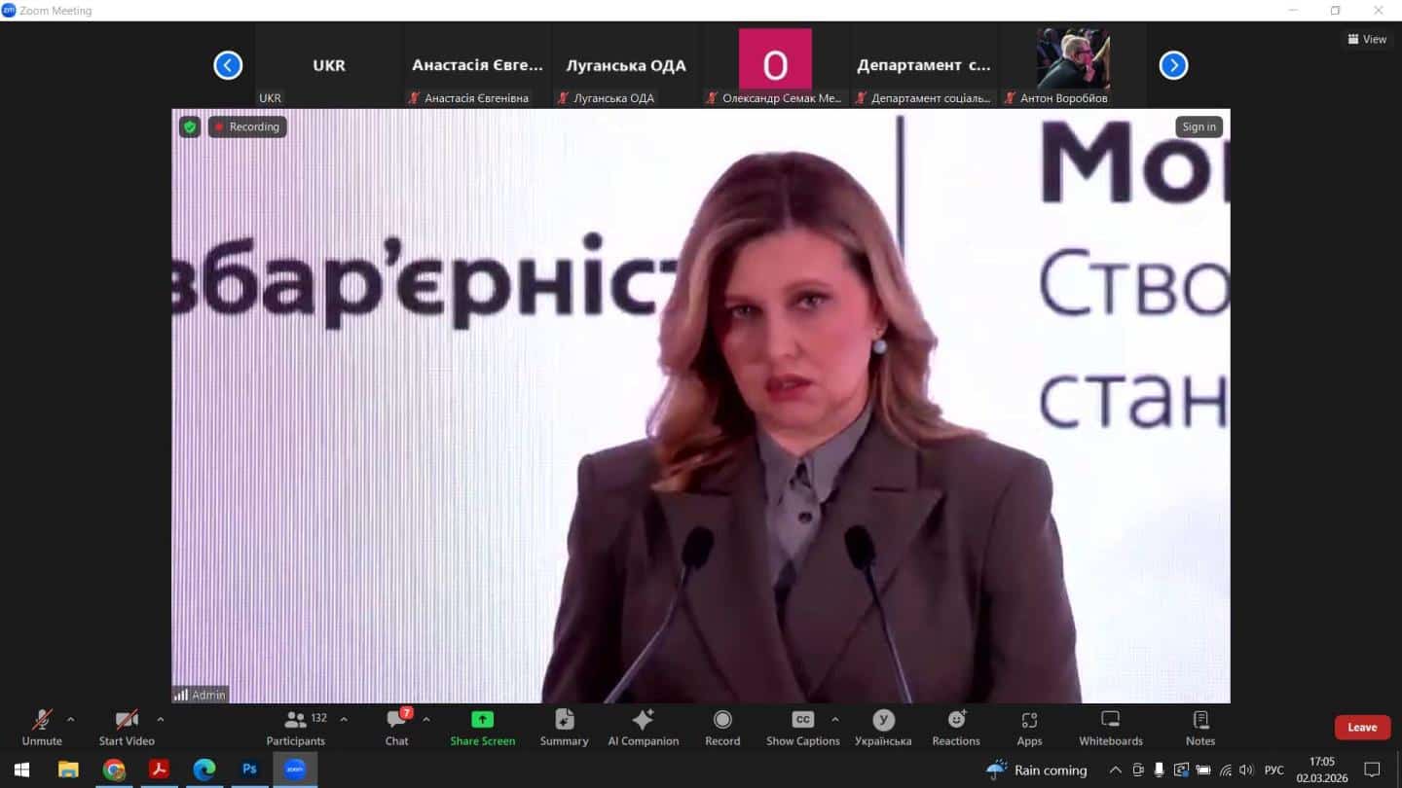Expand caption options arrow beside Show Captions
This screenshot has height=788, width=1402.
[x=834, y=720]
